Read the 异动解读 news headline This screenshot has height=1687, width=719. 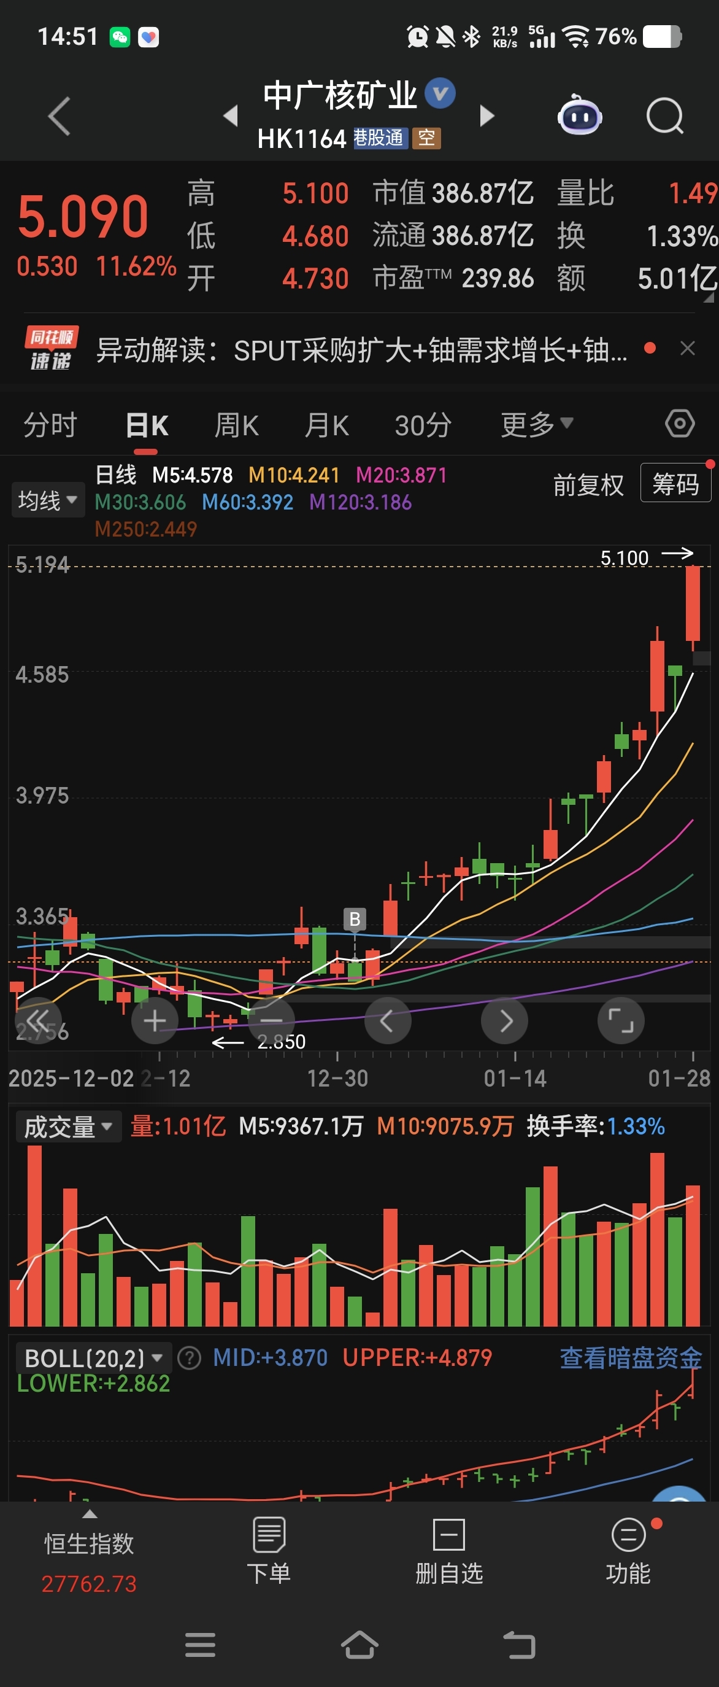tap(362, 350)
